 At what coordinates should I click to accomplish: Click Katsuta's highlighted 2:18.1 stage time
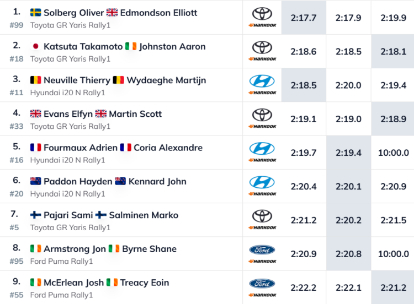tap(393, 51)
